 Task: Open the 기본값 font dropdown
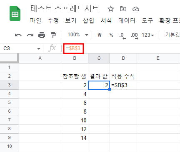pos(172,35)
